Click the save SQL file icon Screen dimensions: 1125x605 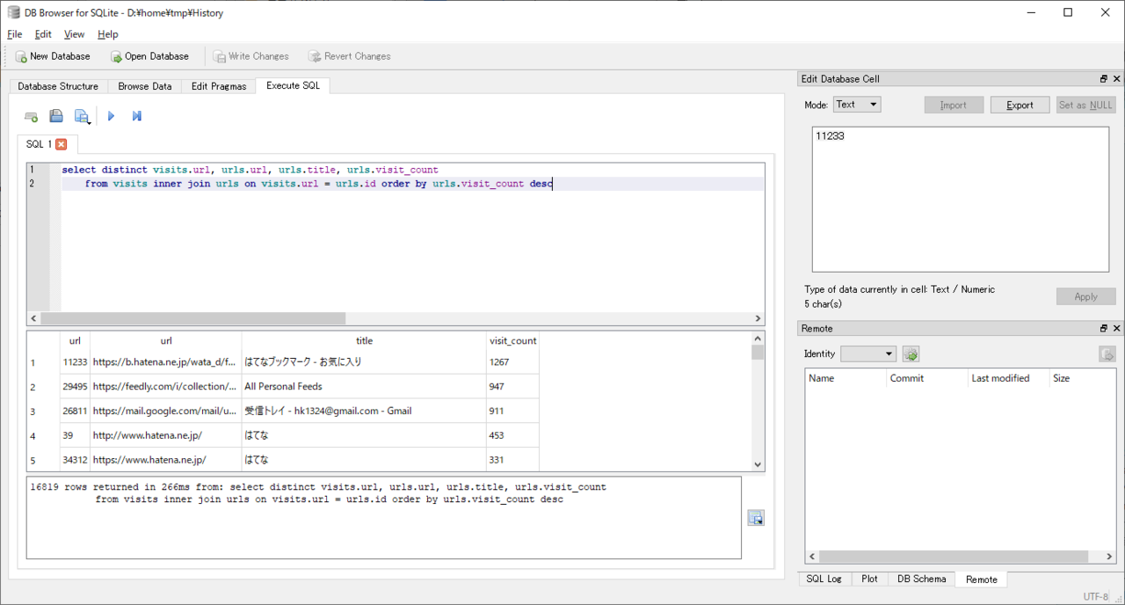tap(82, 116)
